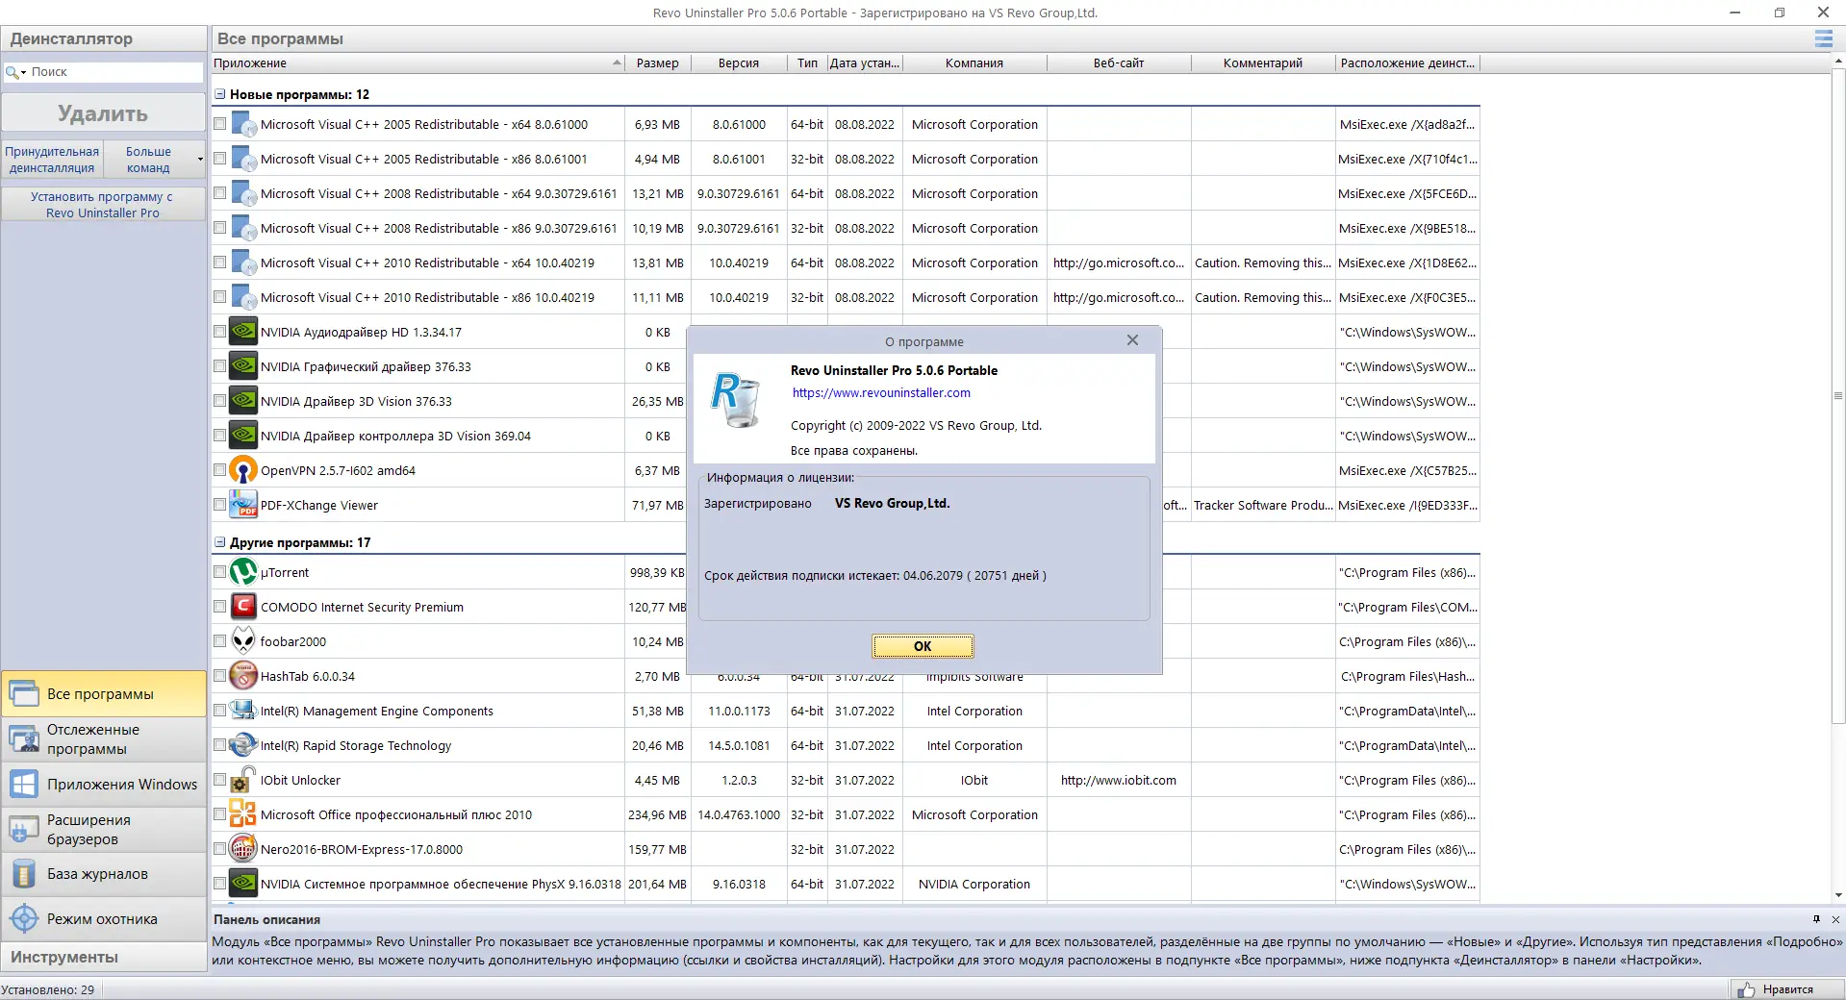The height and width of the screenshot is (1000, 1846).
Task: Click the HashTab program icon
Action: point(243,676)
